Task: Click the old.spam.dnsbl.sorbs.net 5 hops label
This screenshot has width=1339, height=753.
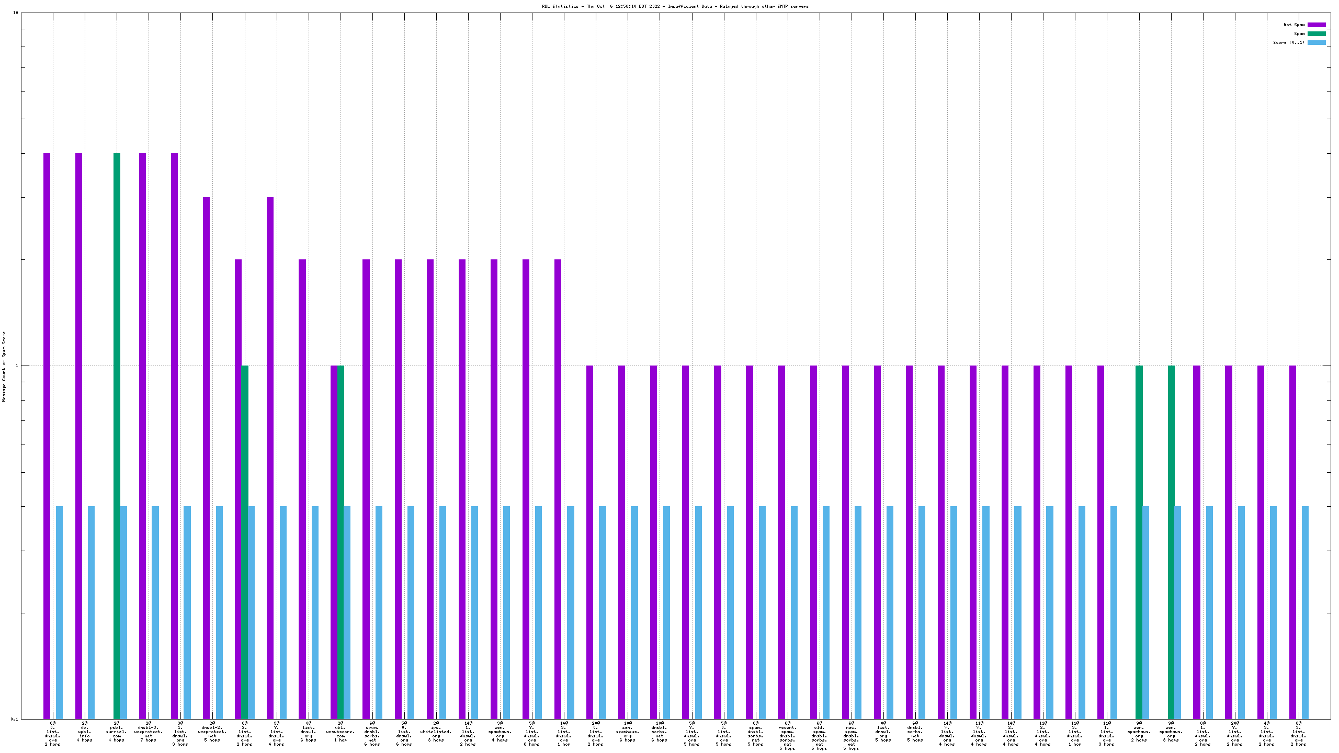Action: 819,736
